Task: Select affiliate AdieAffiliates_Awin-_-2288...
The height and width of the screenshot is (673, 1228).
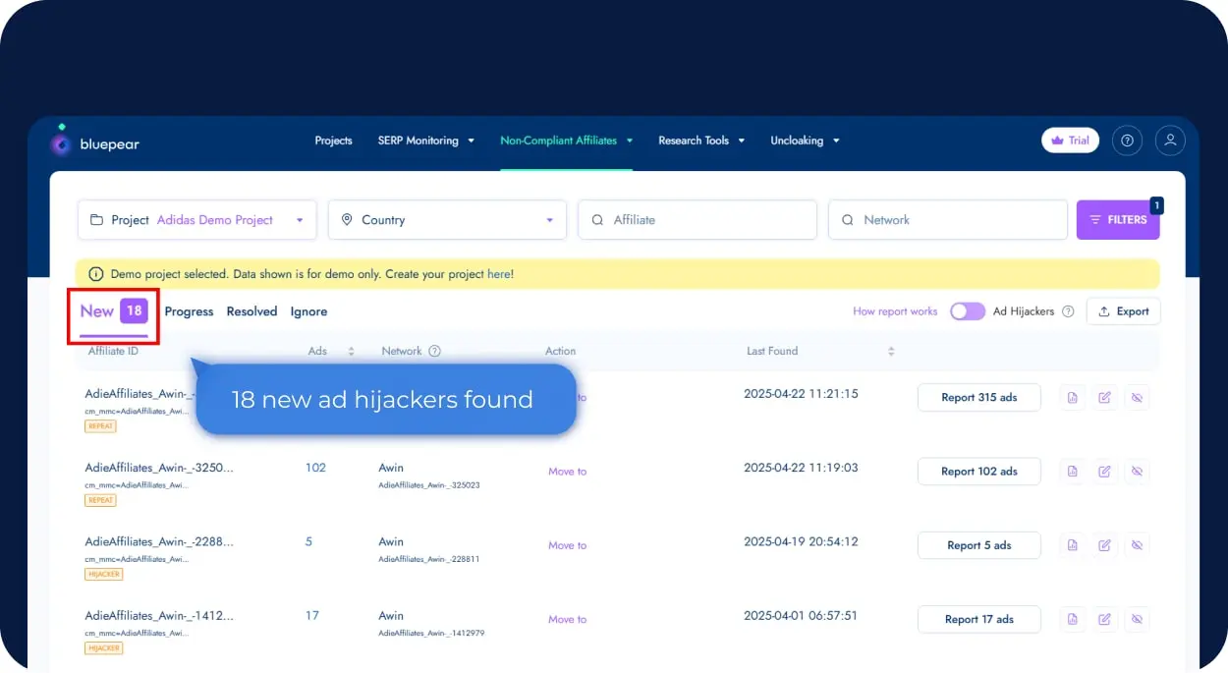Action: [159, 541]
